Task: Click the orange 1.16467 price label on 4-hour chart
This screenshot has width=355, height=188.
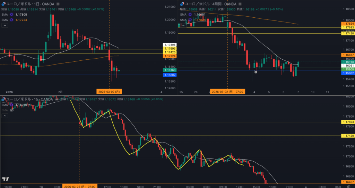Action: pos(348,55)
